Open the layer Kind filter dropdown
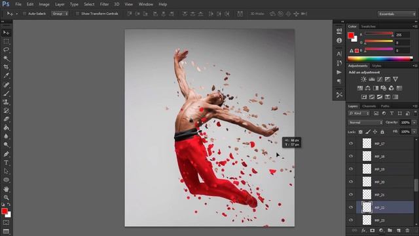This screenshot has width=419, height=236. tap(359, 113)
